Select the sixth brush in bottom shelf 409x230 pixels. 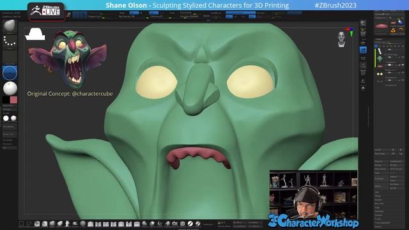(60, 224)
